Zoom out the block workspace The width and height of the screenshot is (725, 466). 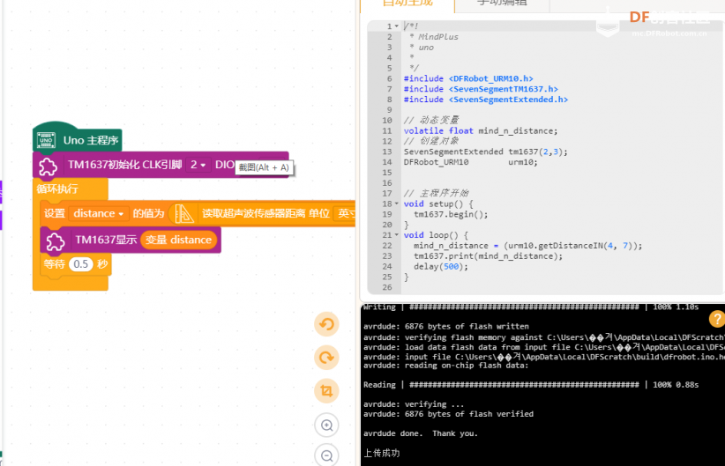[x=326, y=455]
